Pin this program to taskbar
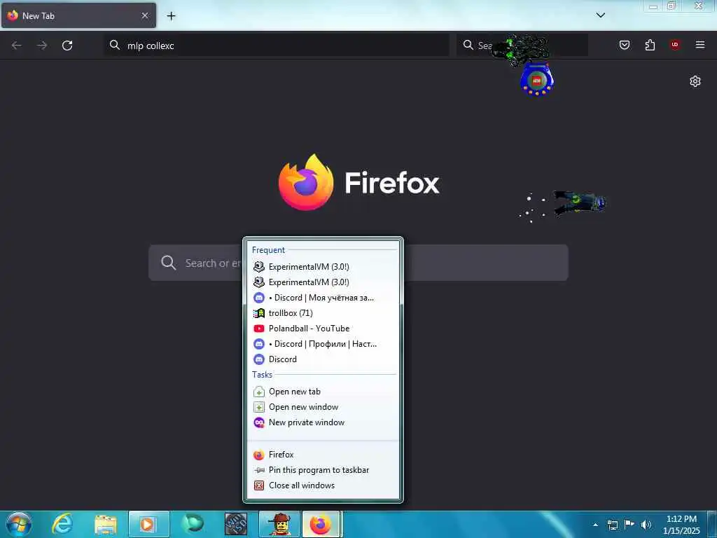Image resolution: width=717 pixels, height=538 pixels. pyautogui.click(x=323, y=470)
